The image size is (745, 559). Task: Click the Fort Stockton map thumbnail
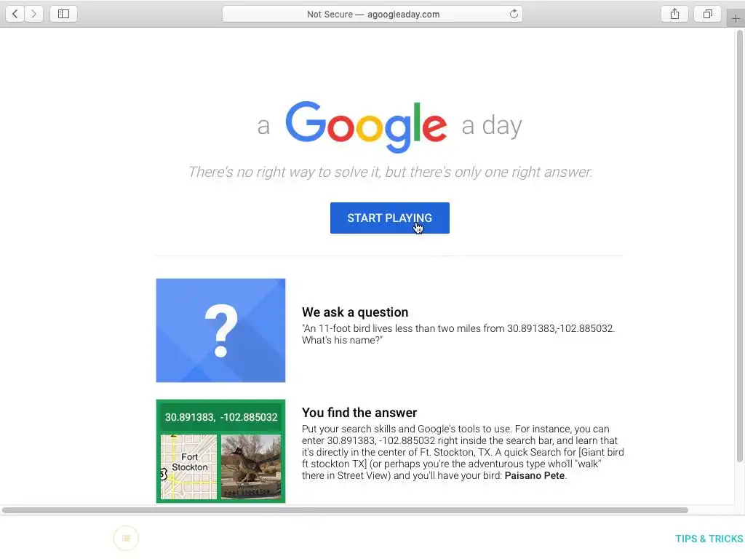pyautogui.click(x=188, y=467)
